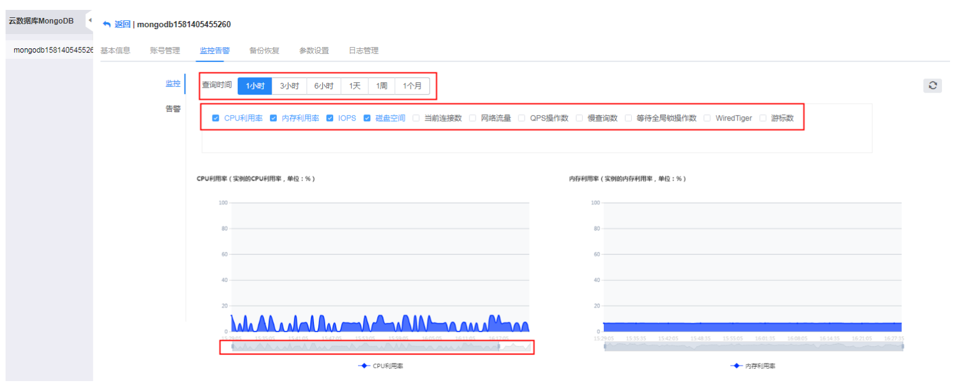
Task: Click the refresh icon button
Action: tap(932, 86)
